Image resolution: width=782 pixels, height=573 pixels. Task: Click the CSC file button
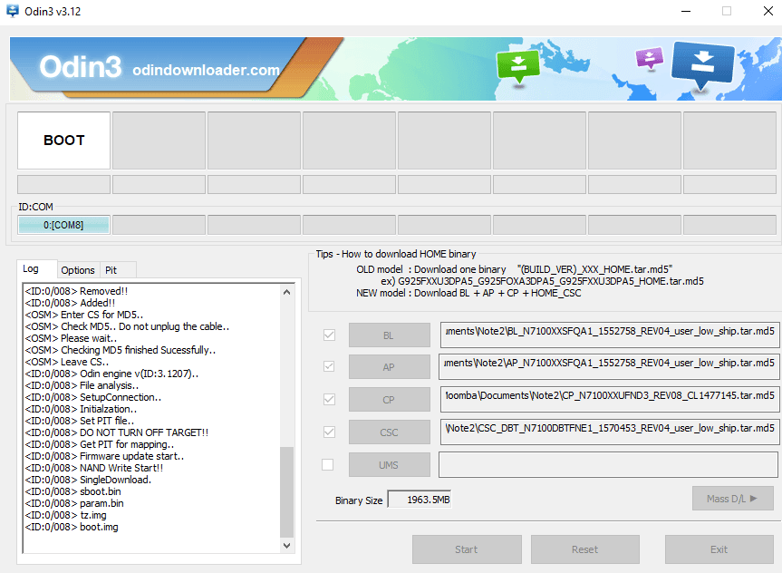(x=389, y=432)
